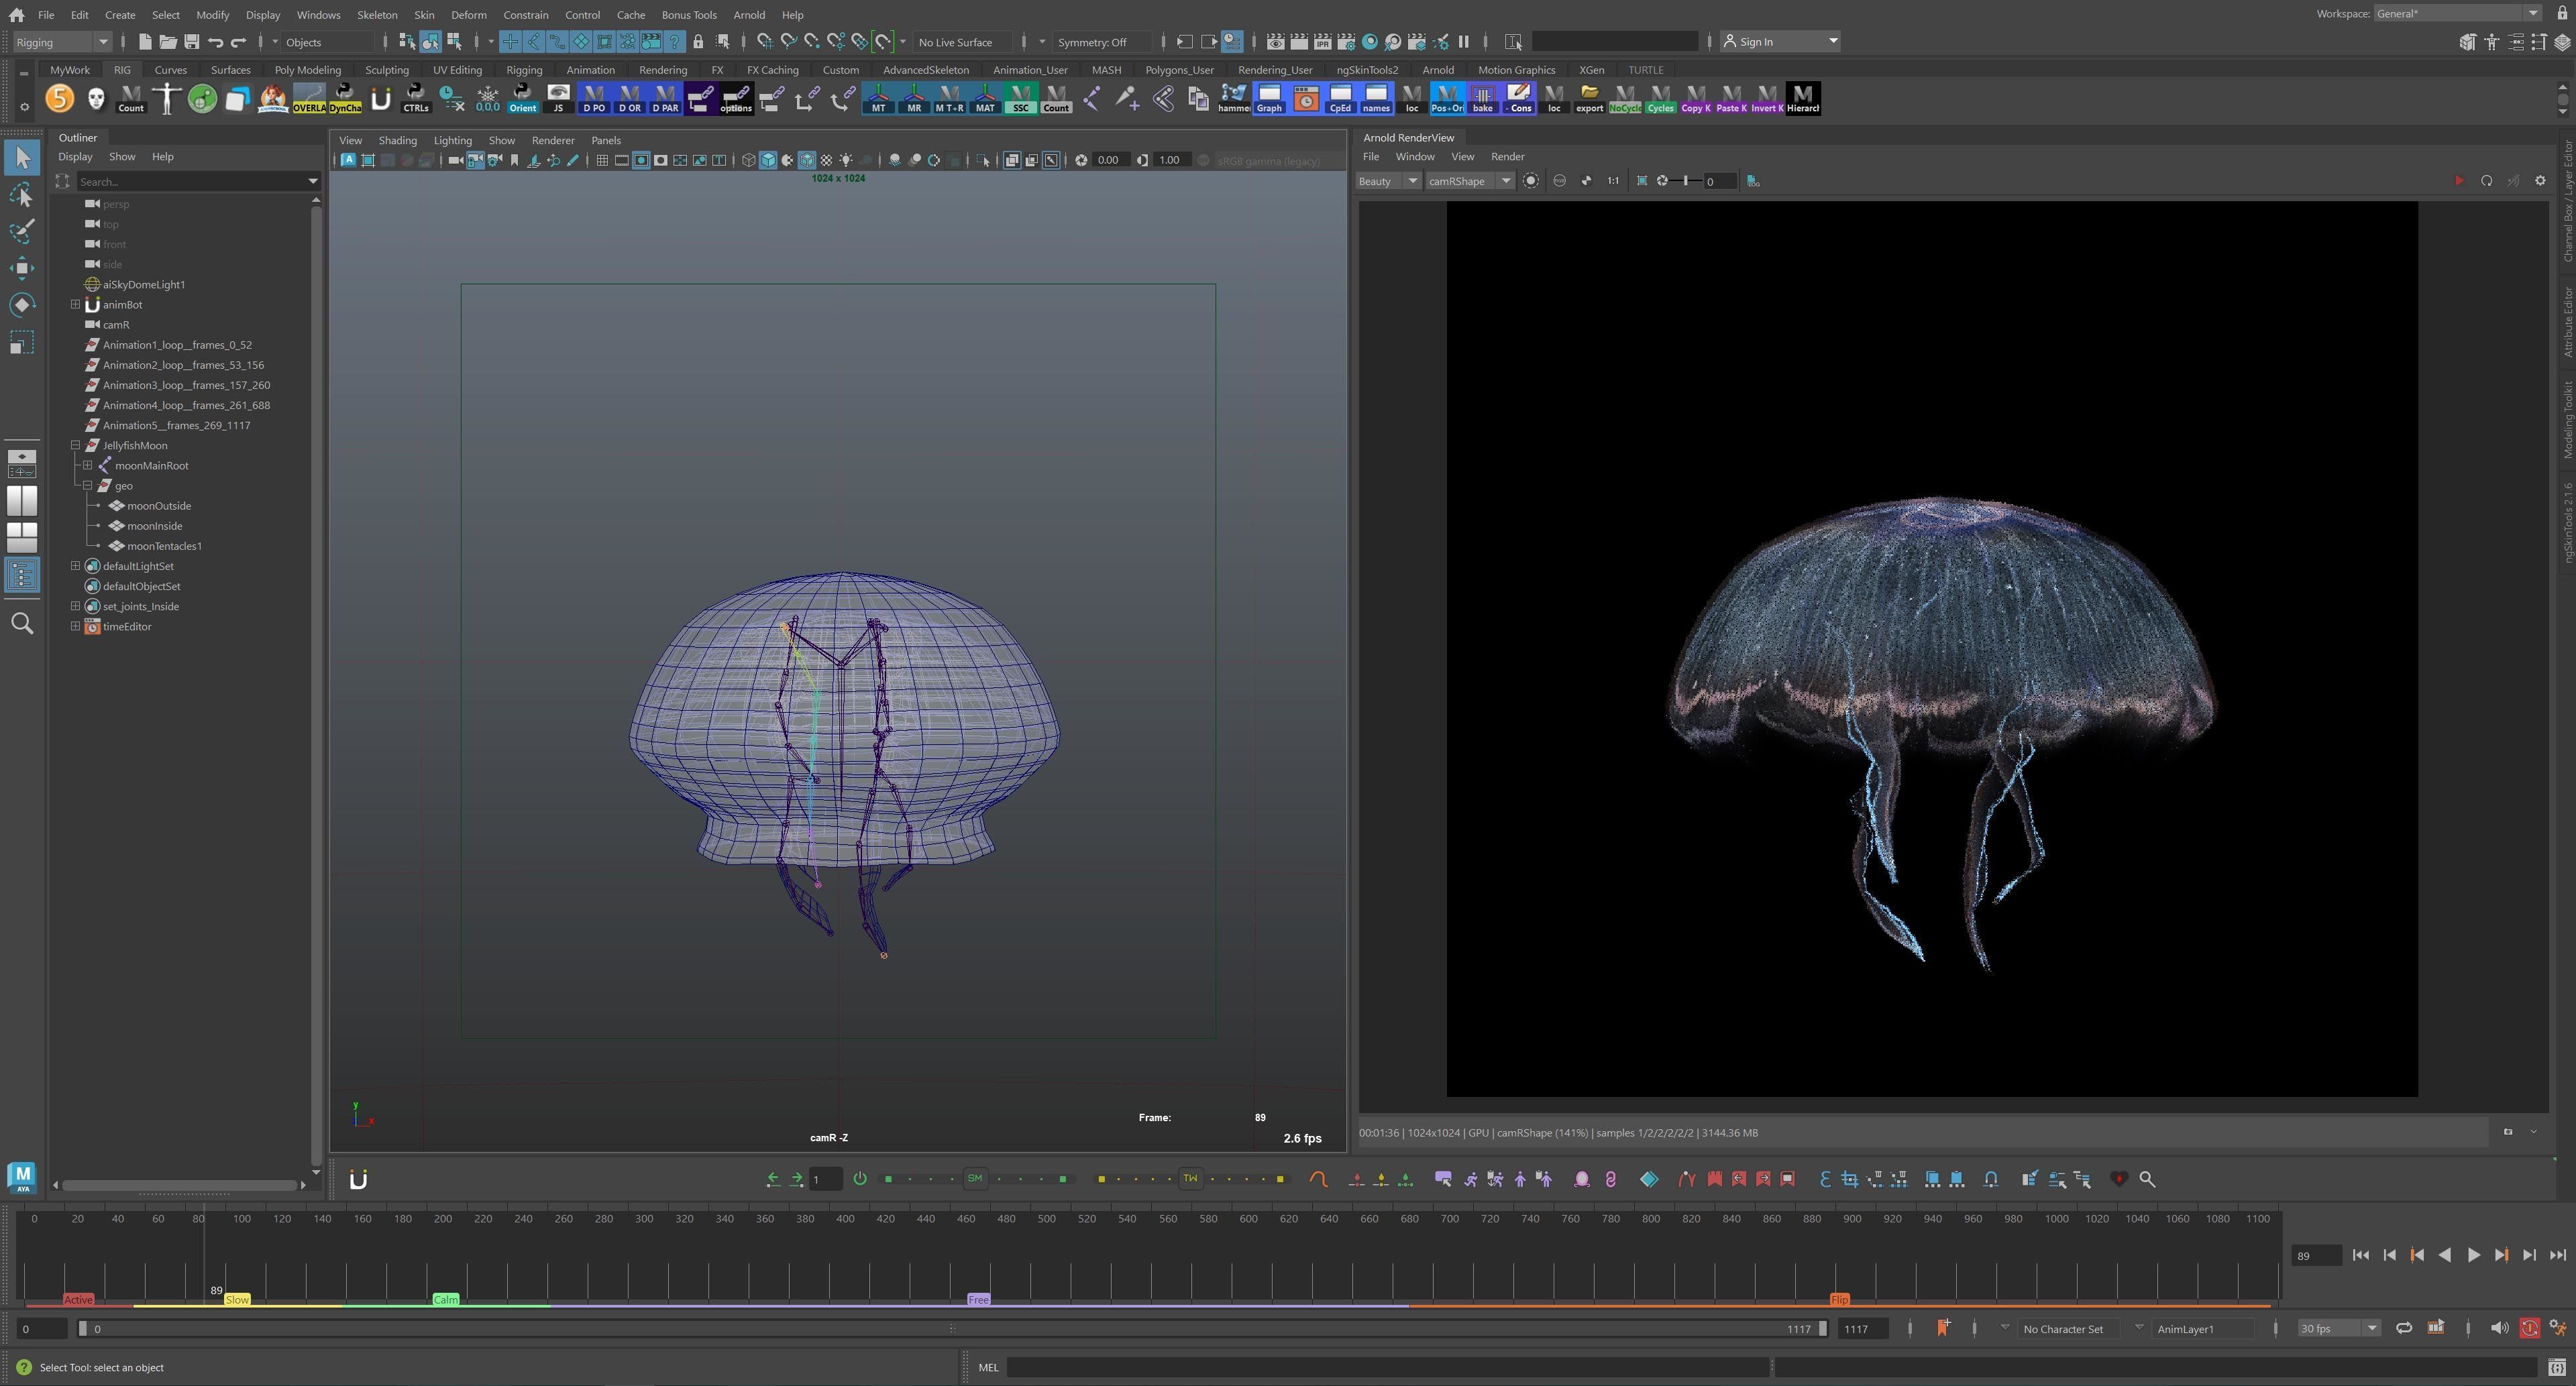The height and width of the screenshot is (1386, 2576).
Task: Open the Paste K shelf tool
Action: pyautogui.click(x=1732, y=98)
